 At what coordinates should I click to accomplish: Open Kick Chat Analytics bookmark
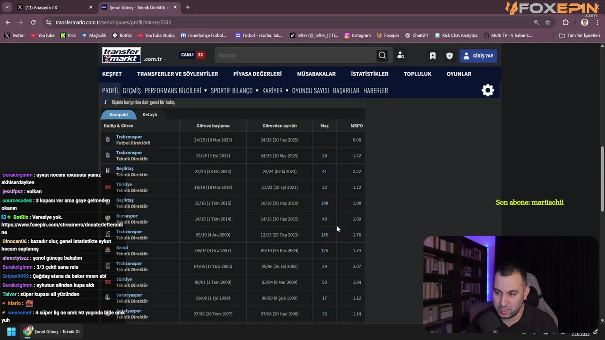click(456, 35)
